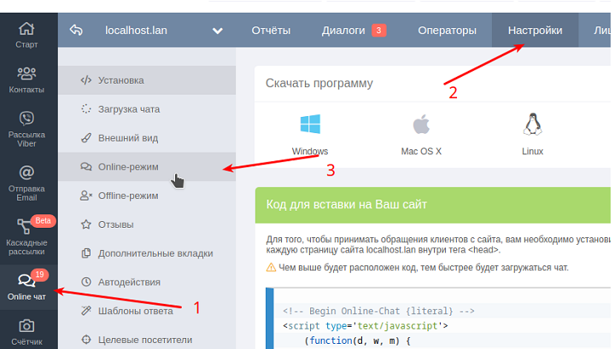Select Внешний вид settings item
The image size is (615, 349).
coord(147,138)
